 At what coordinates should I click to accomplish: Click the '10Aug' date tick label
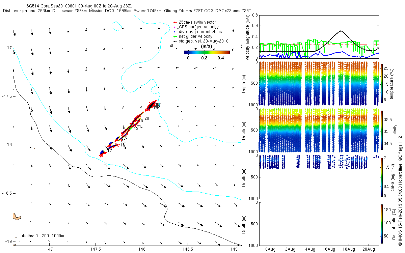tap(269, 249)
